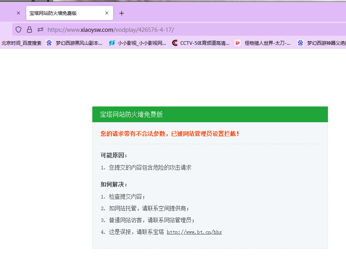Close the partially hidden tab on the left

(x=18, y=13)
